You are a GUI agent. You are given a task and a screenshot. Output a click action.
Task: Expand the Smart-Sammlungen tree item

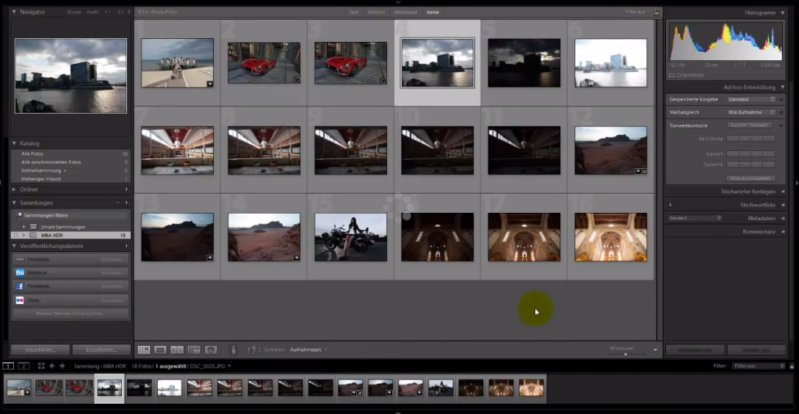24,227
